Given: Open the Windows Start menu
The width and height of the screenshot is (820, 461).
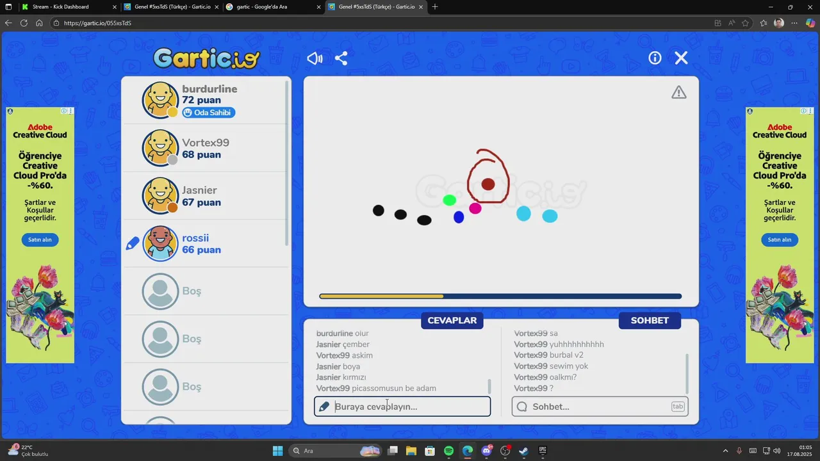Looking at the screenshot, I should coord(277,451).
